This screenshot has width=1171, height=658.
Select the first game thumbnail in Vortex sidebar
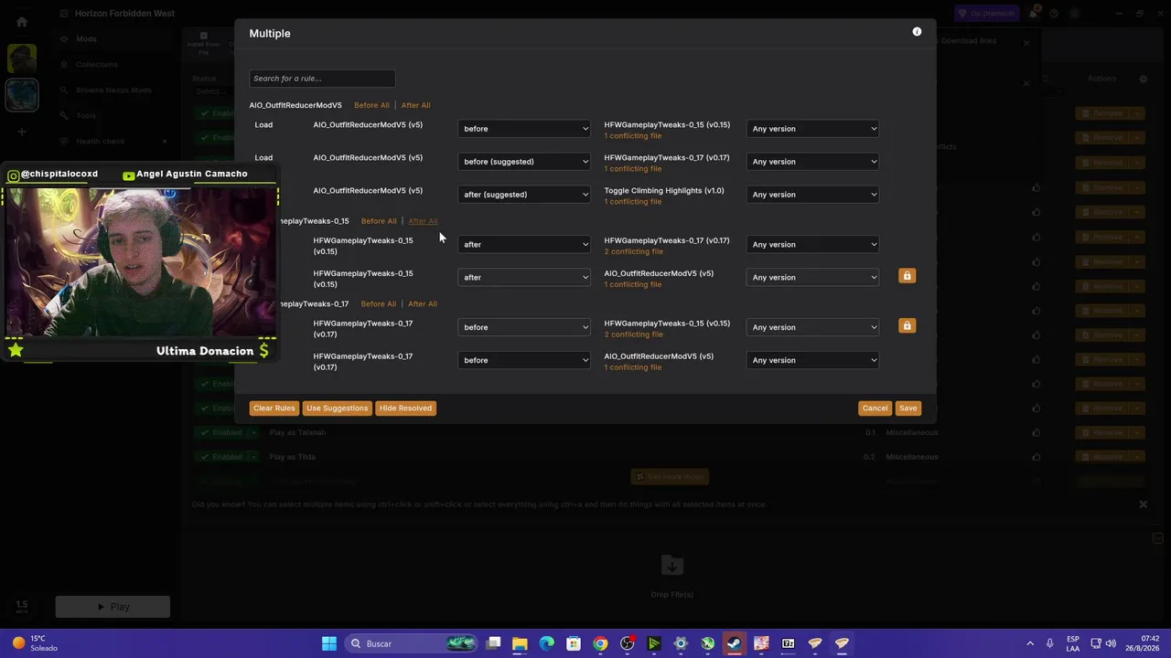pos(22,58)
